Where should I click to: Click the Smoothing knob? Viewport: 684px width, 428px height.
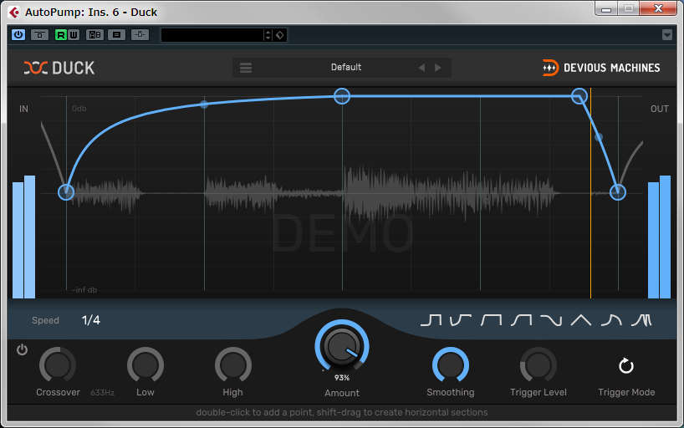[451, 365]
